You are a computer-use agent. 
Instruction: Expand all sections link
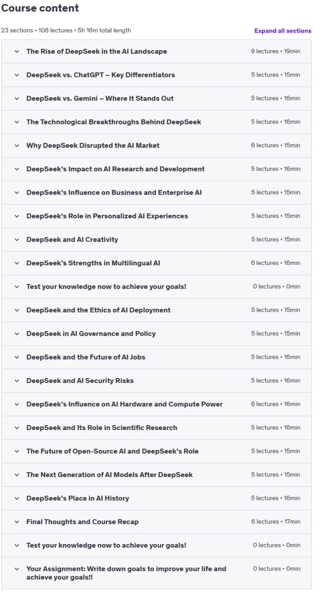click(283, 31)
